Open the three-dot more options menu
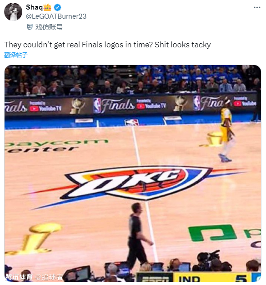The height and width of the screenshot is (285, 266). point(257,7)
